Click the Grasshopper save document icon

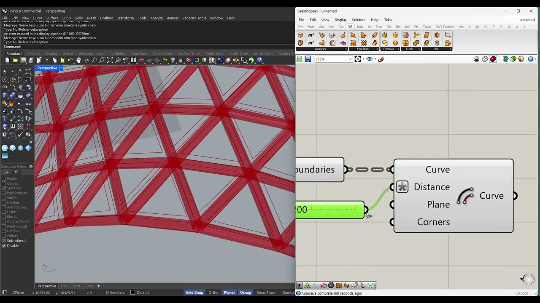[308, 59]
